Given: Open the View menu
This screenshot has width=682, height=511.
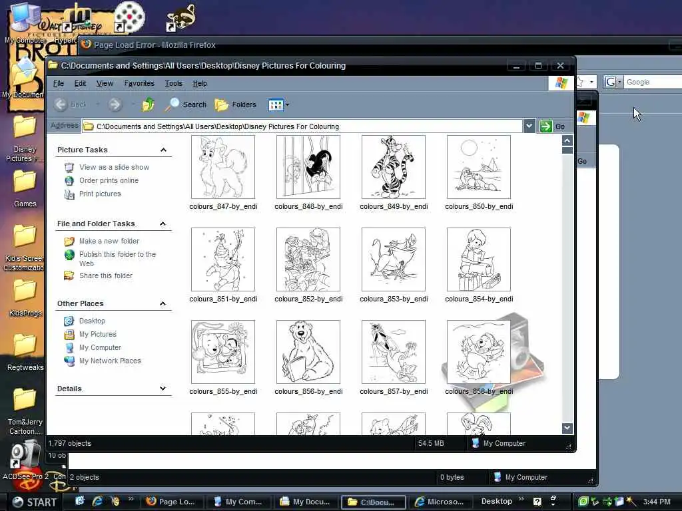Looking at the screenshot, I should click(105, 83).
